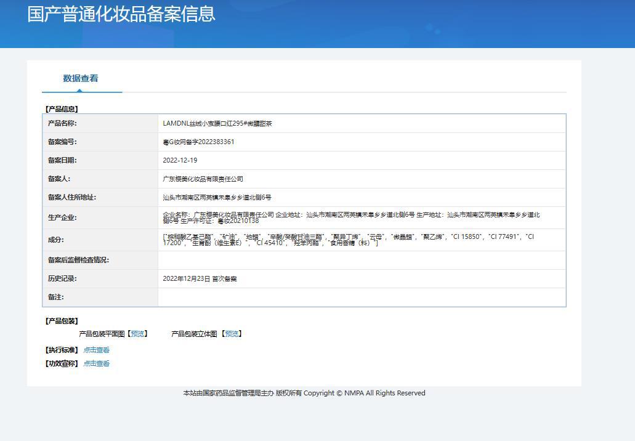Click the 生产企业 details text
Screen dimensions: 635x441
(x=351, y=218)
